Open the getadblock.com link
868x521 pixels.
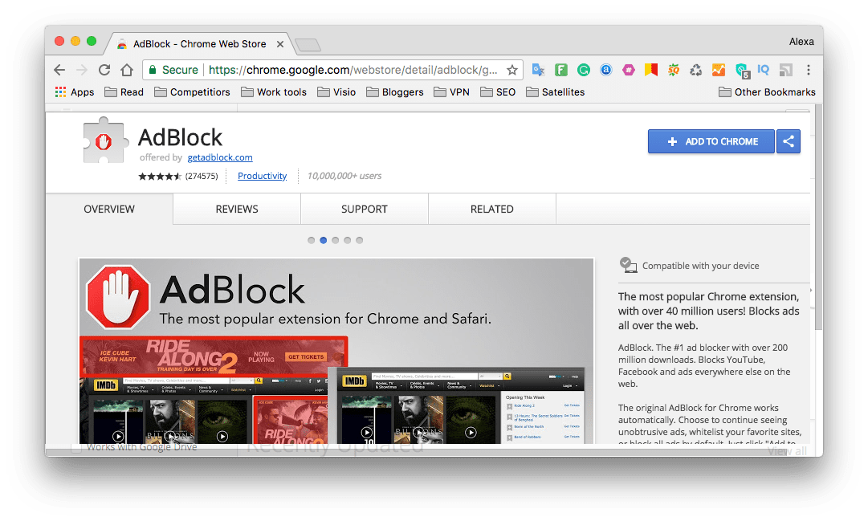pyautogui.click(x=220, y=157)
